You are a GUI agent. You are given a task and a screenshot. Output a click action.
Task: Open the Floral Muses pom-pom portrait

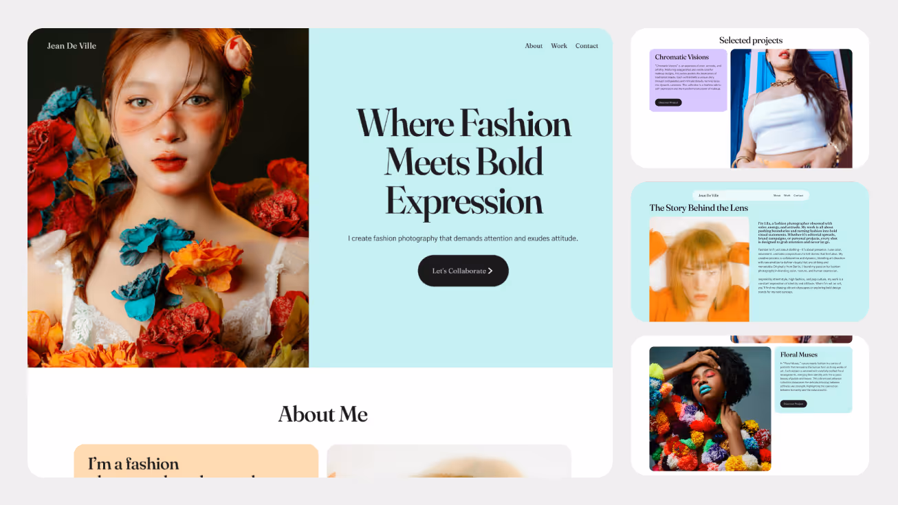point(710,409)
